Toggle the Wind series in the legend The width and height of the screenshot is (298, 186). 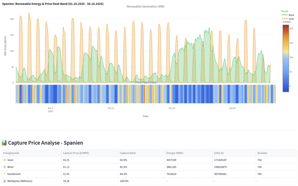288,15
